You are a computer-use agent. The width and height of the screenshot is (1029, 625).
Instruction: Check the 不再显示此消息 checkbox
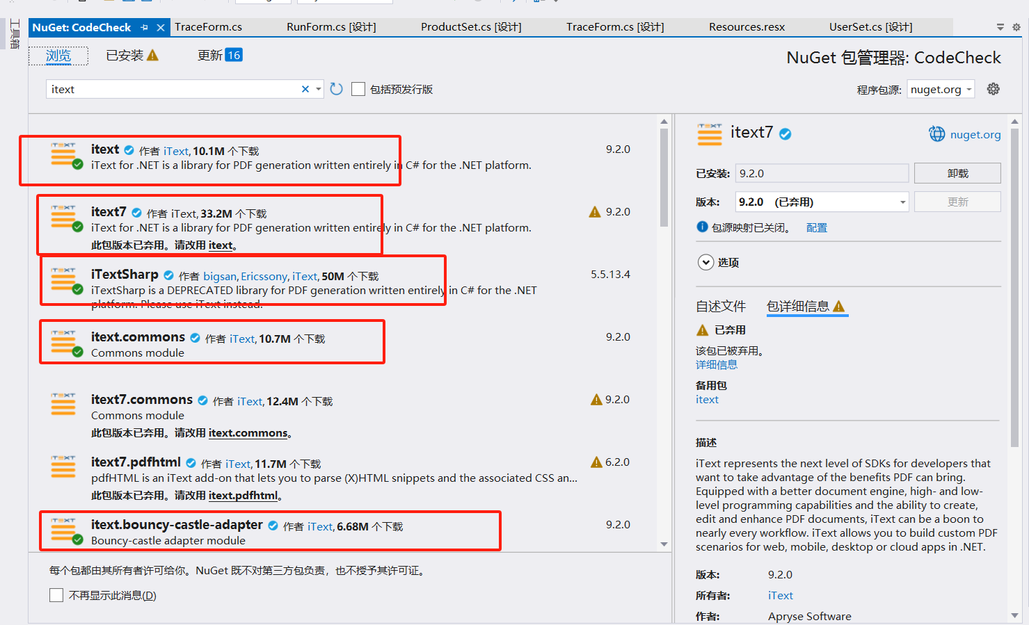(x=56, y=595)
